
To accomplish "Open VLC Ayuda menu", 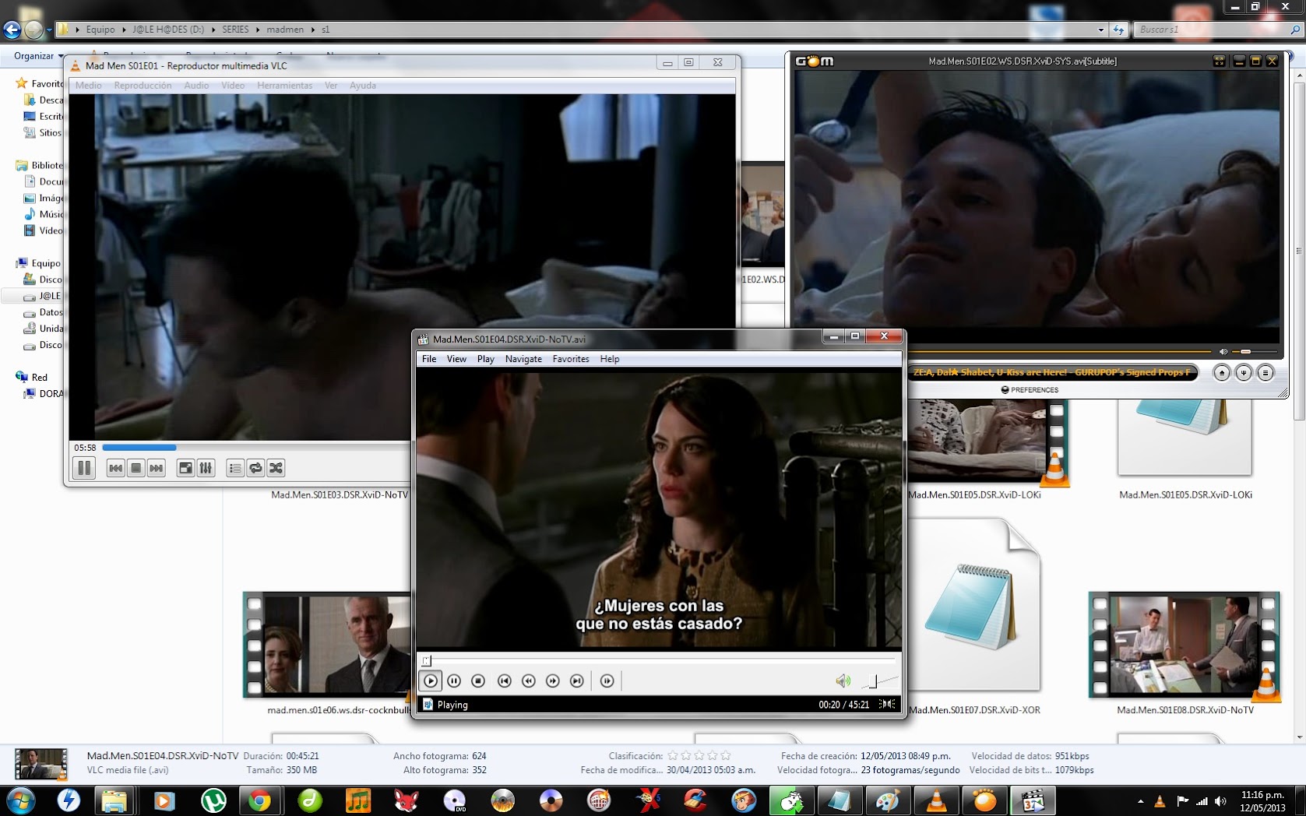I will click(362, 86).
